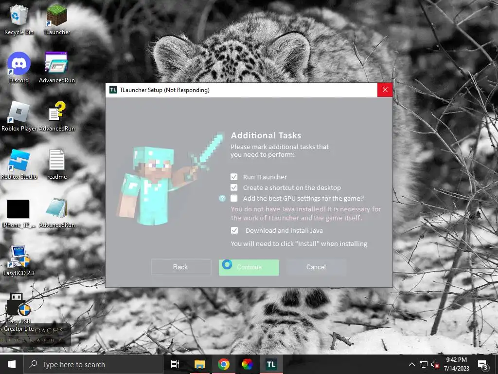Click the Type here to search box

click(93, 364)
